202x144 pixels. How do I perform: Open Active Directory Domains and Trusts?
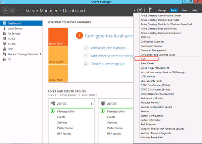click(x=160, y=20)
